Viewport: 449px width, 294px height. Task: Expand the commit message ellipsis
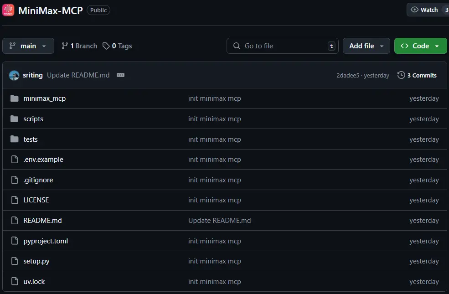pyautogui.click(x=120, y=75)
